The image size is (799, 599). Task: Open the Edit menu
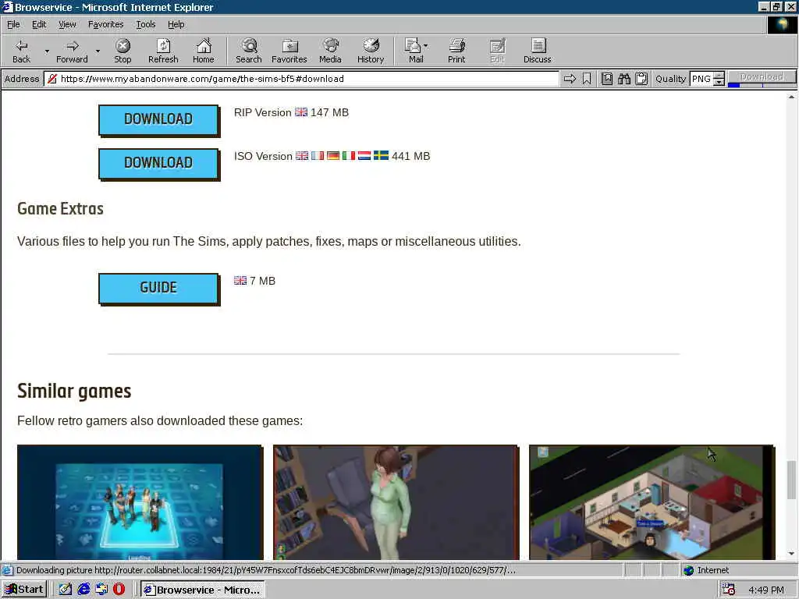tap(39, 24)
